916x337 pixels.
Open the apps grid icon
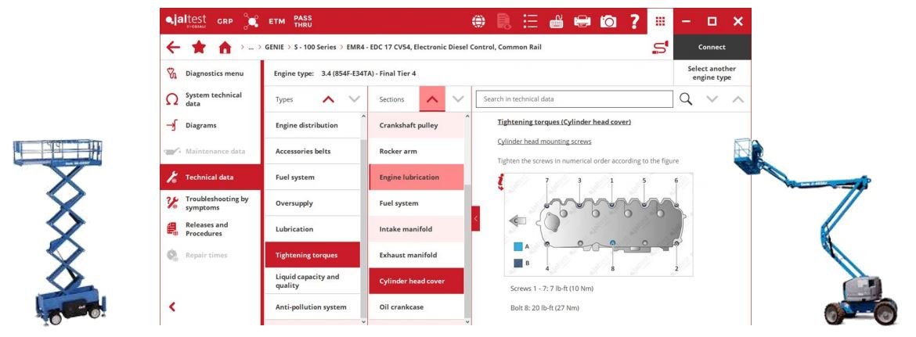[660, 21]
